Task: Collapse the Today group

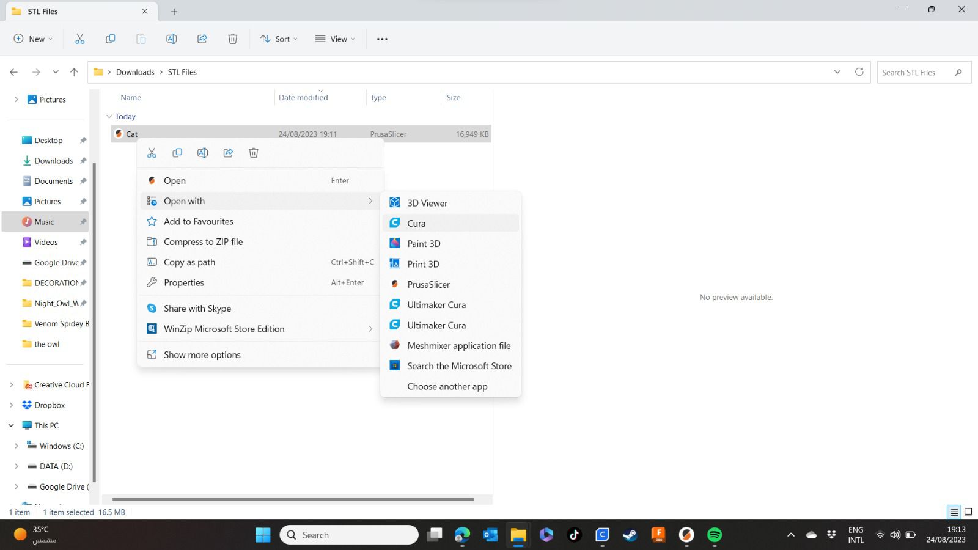Action: 109,116
